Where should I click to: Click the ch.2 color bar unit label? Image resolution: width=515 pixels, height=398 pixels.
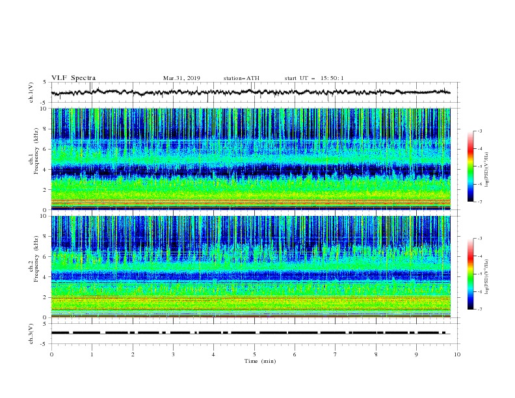(x=487, y=276)
